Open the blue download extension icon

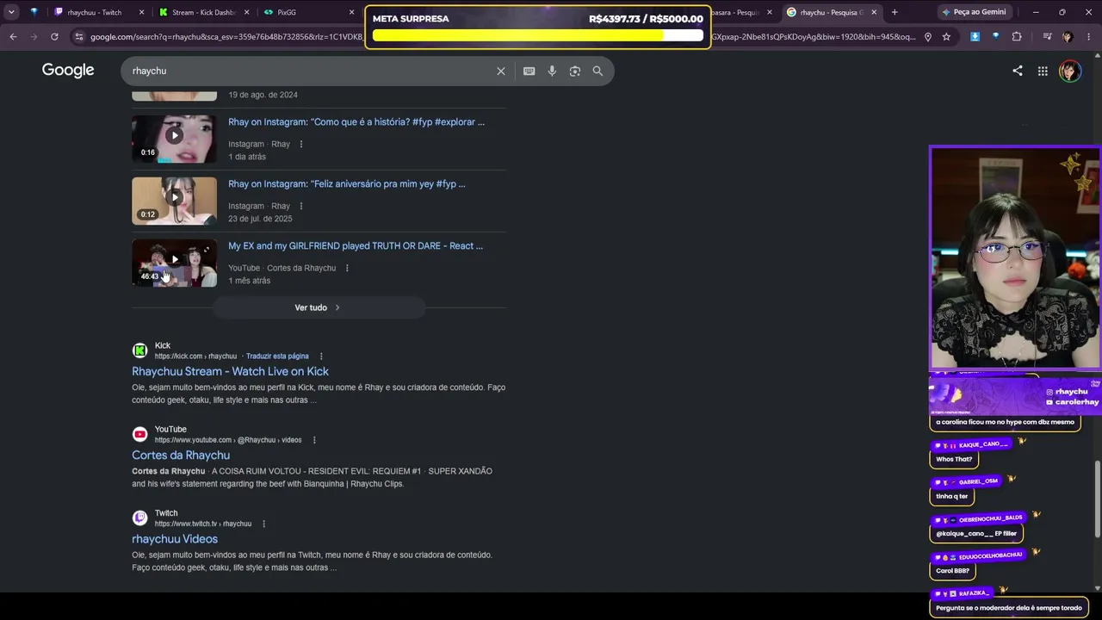[x=975, y=37]
